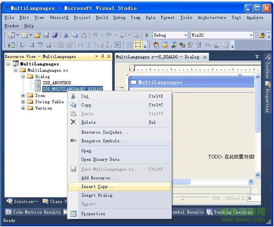
Task: Toggle the guidelines icon in dialog editor toolbar
Action: tap(138, 45)
